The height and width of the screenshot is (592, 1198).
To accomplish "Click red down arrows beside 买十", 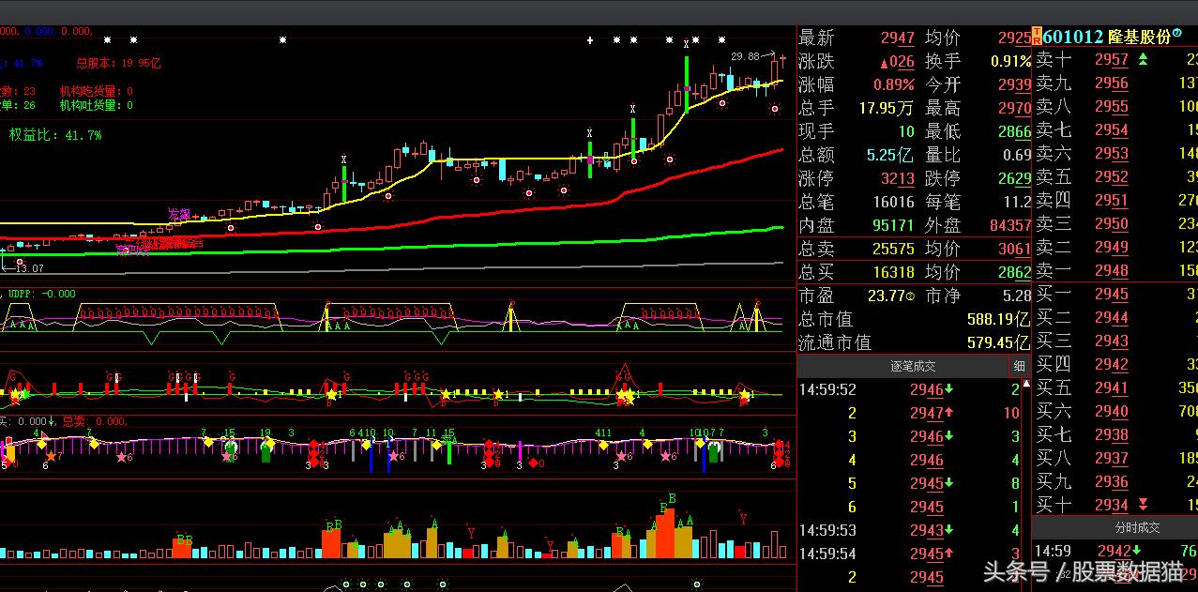I will click(1143, 505).
